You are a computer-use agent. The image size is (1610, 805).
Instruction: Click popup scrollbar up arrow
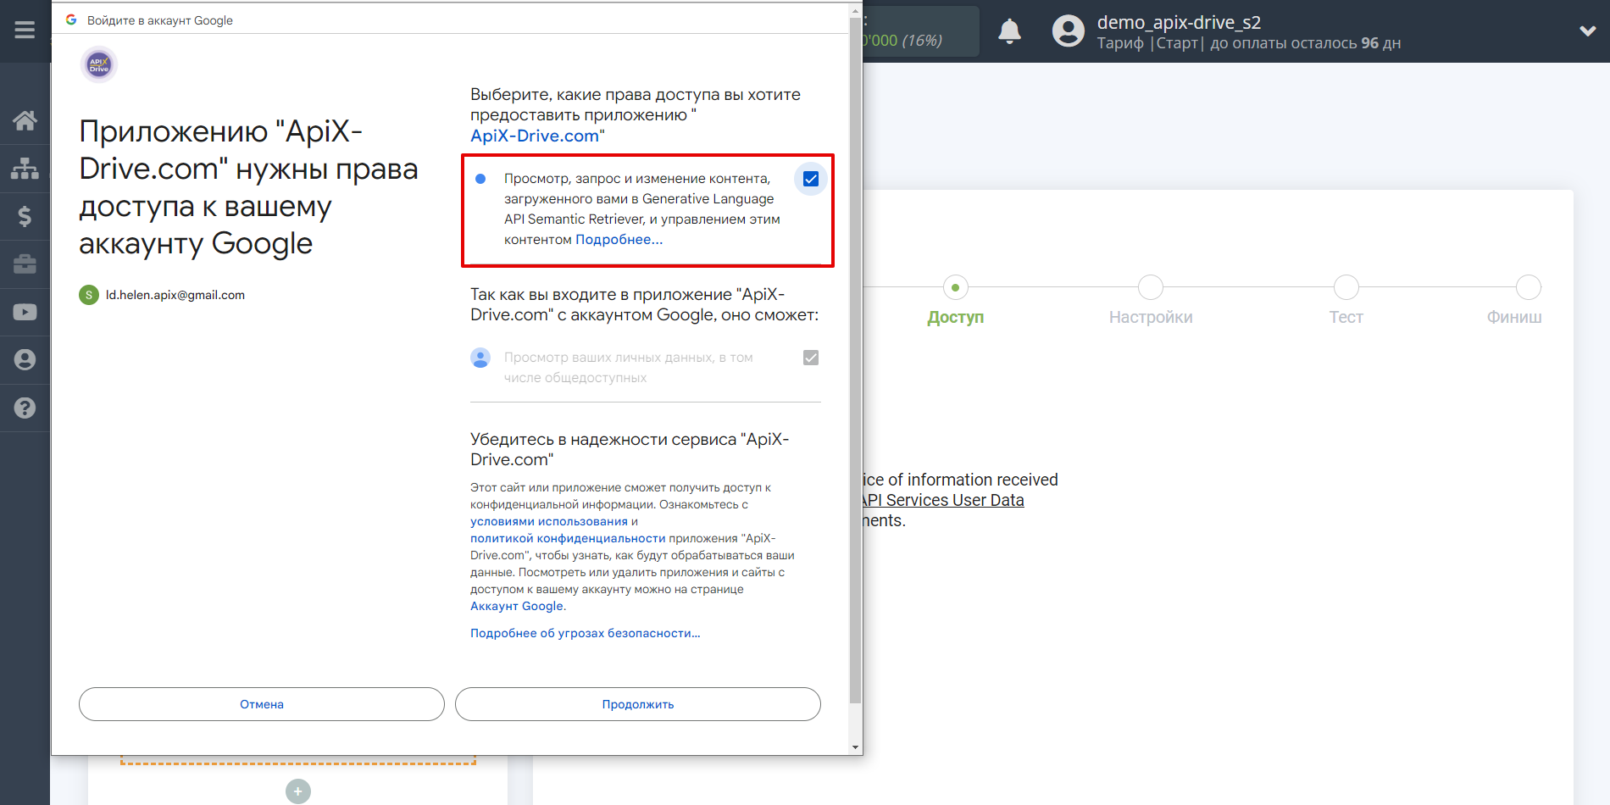point(855,11)
